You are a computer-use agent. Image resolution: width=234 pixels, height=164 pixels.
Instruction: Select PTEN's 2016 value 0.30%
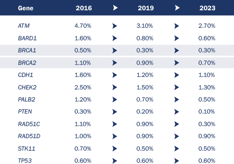click(x=83, y=112)
